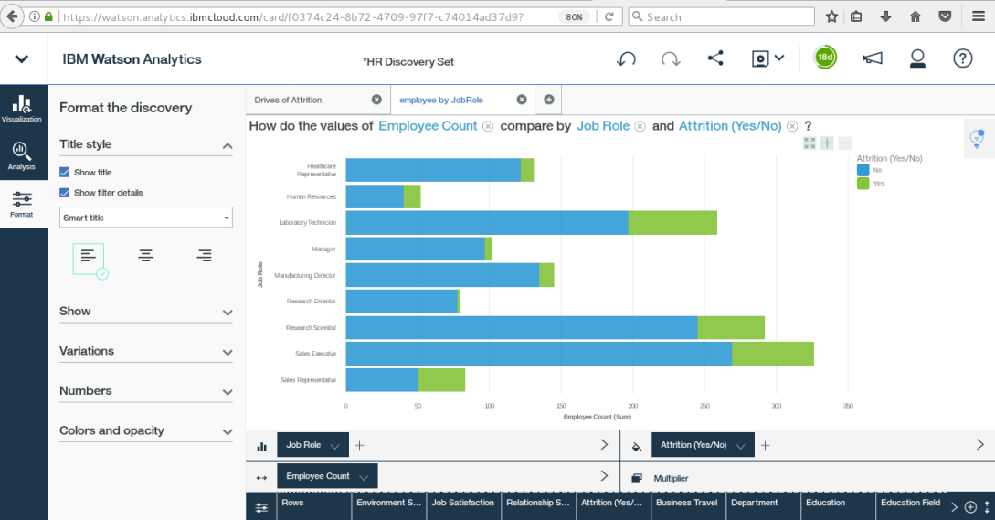
Task: Open the help question mark
Action: (963, 58)
